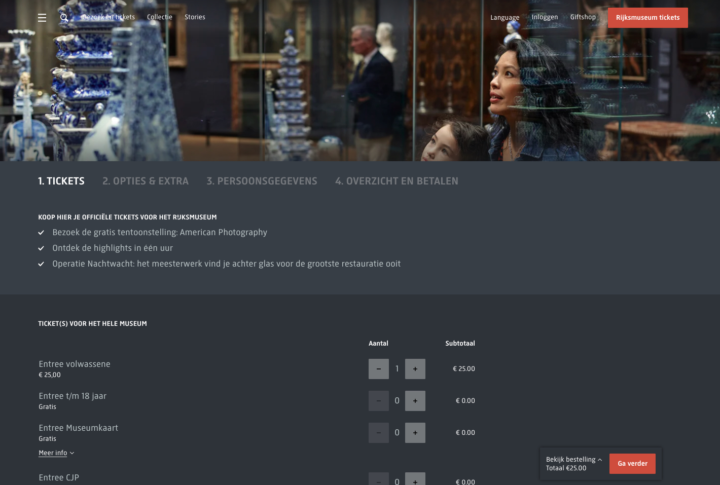This screenshot has width=720, height=485.
Task: Click the Rijksmuseum tickets button
Action: [647, 18]
